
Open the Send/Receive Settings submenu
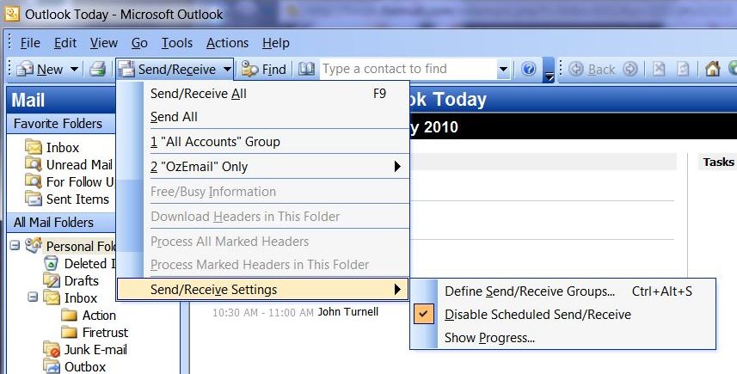pyautogui.click(x=263, y=290)
